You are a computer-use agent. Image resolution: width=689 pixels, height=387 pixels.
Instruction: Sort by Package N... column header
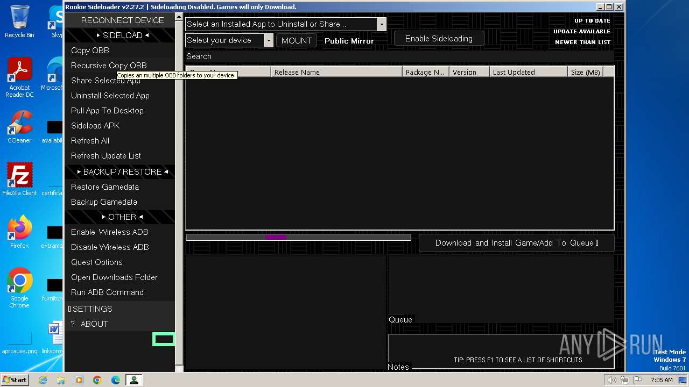point(426,72)
